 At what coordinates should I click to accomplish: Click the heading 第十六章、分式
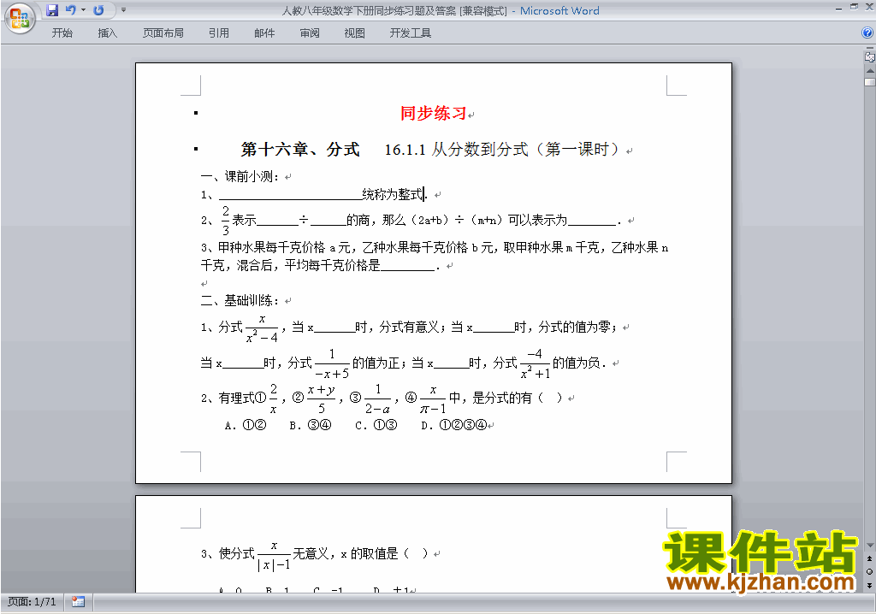(x=300, y=149)
